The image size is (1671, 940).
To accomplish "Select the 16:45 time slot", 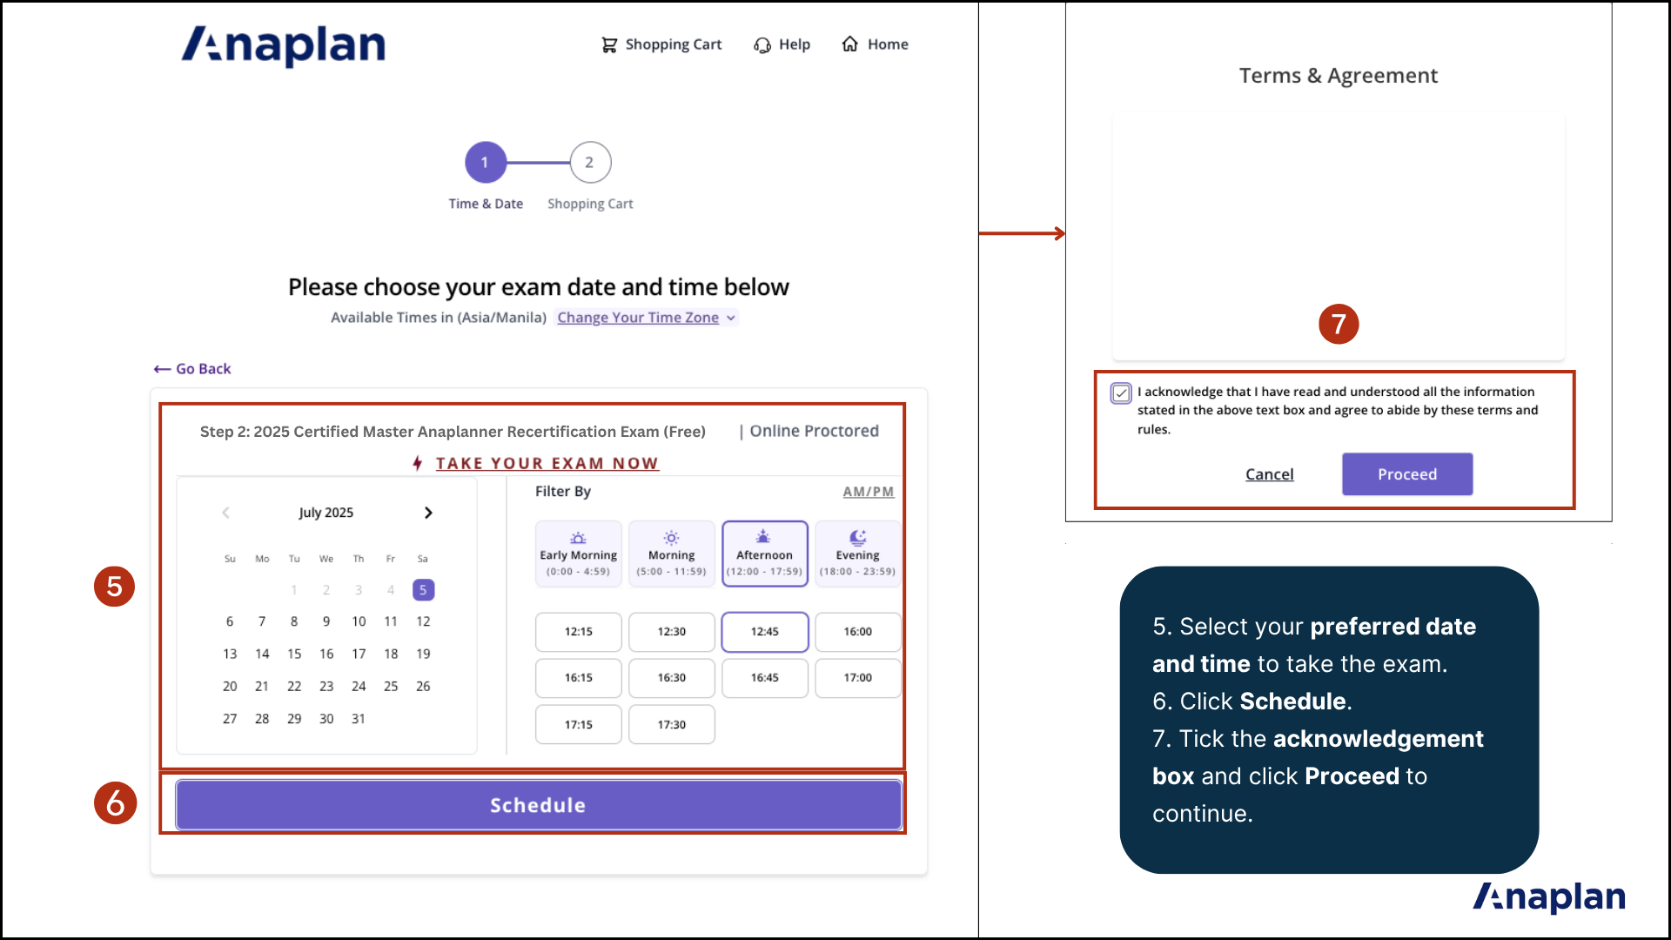I will [x=765, y=678].
